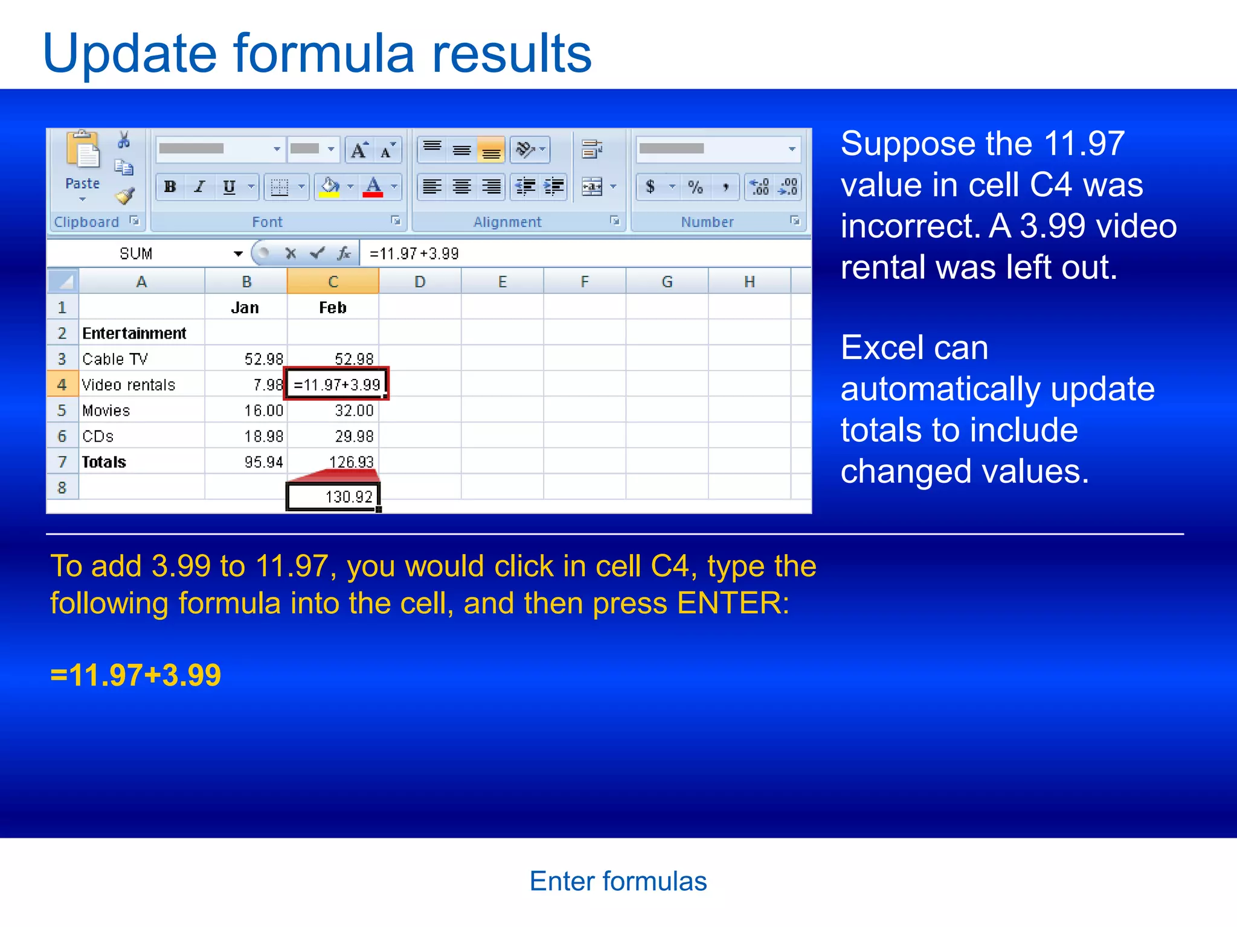The width and height of the screenshot is (1237, 927).
Task: Select column D header
Action: click(420, 281)
